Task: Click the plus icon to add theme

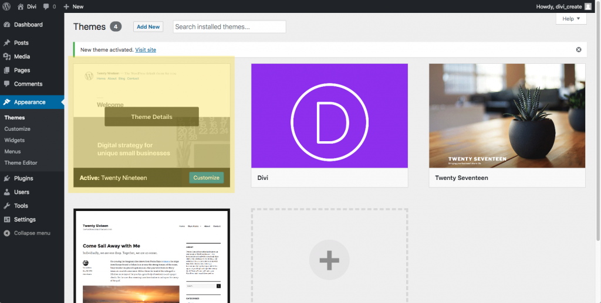Action: click(x=329, y=260)
